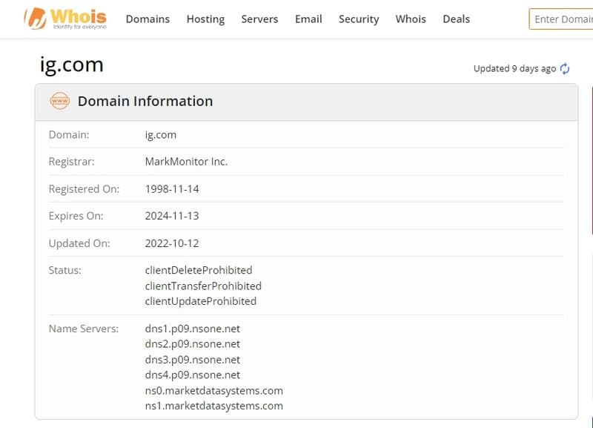Click the 'Domain:' field label
This screenshot has width=593, height=428.
69,135
